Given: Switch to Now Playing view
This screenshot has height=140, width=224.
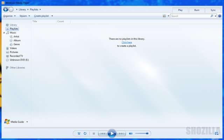Looking at the screenshot, I should tap(217, 134).
